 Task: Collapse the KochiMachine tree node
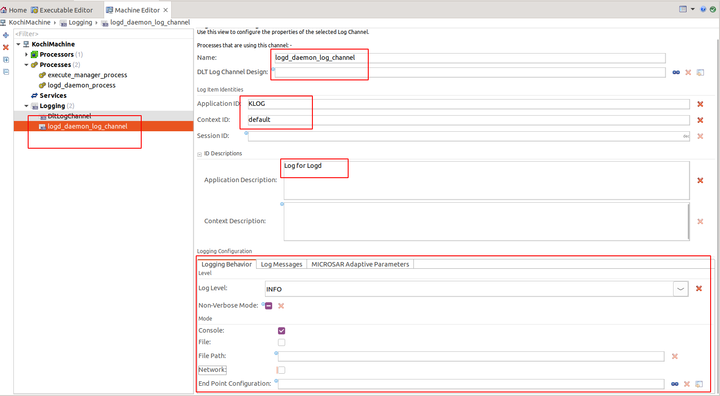pos(18,44)
